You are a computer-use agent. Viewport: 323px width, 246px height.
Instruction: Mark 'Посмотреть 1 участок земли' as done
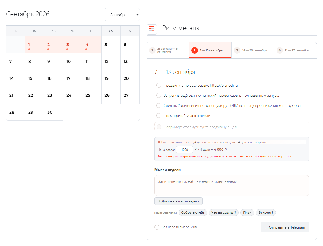click(159, 116)
